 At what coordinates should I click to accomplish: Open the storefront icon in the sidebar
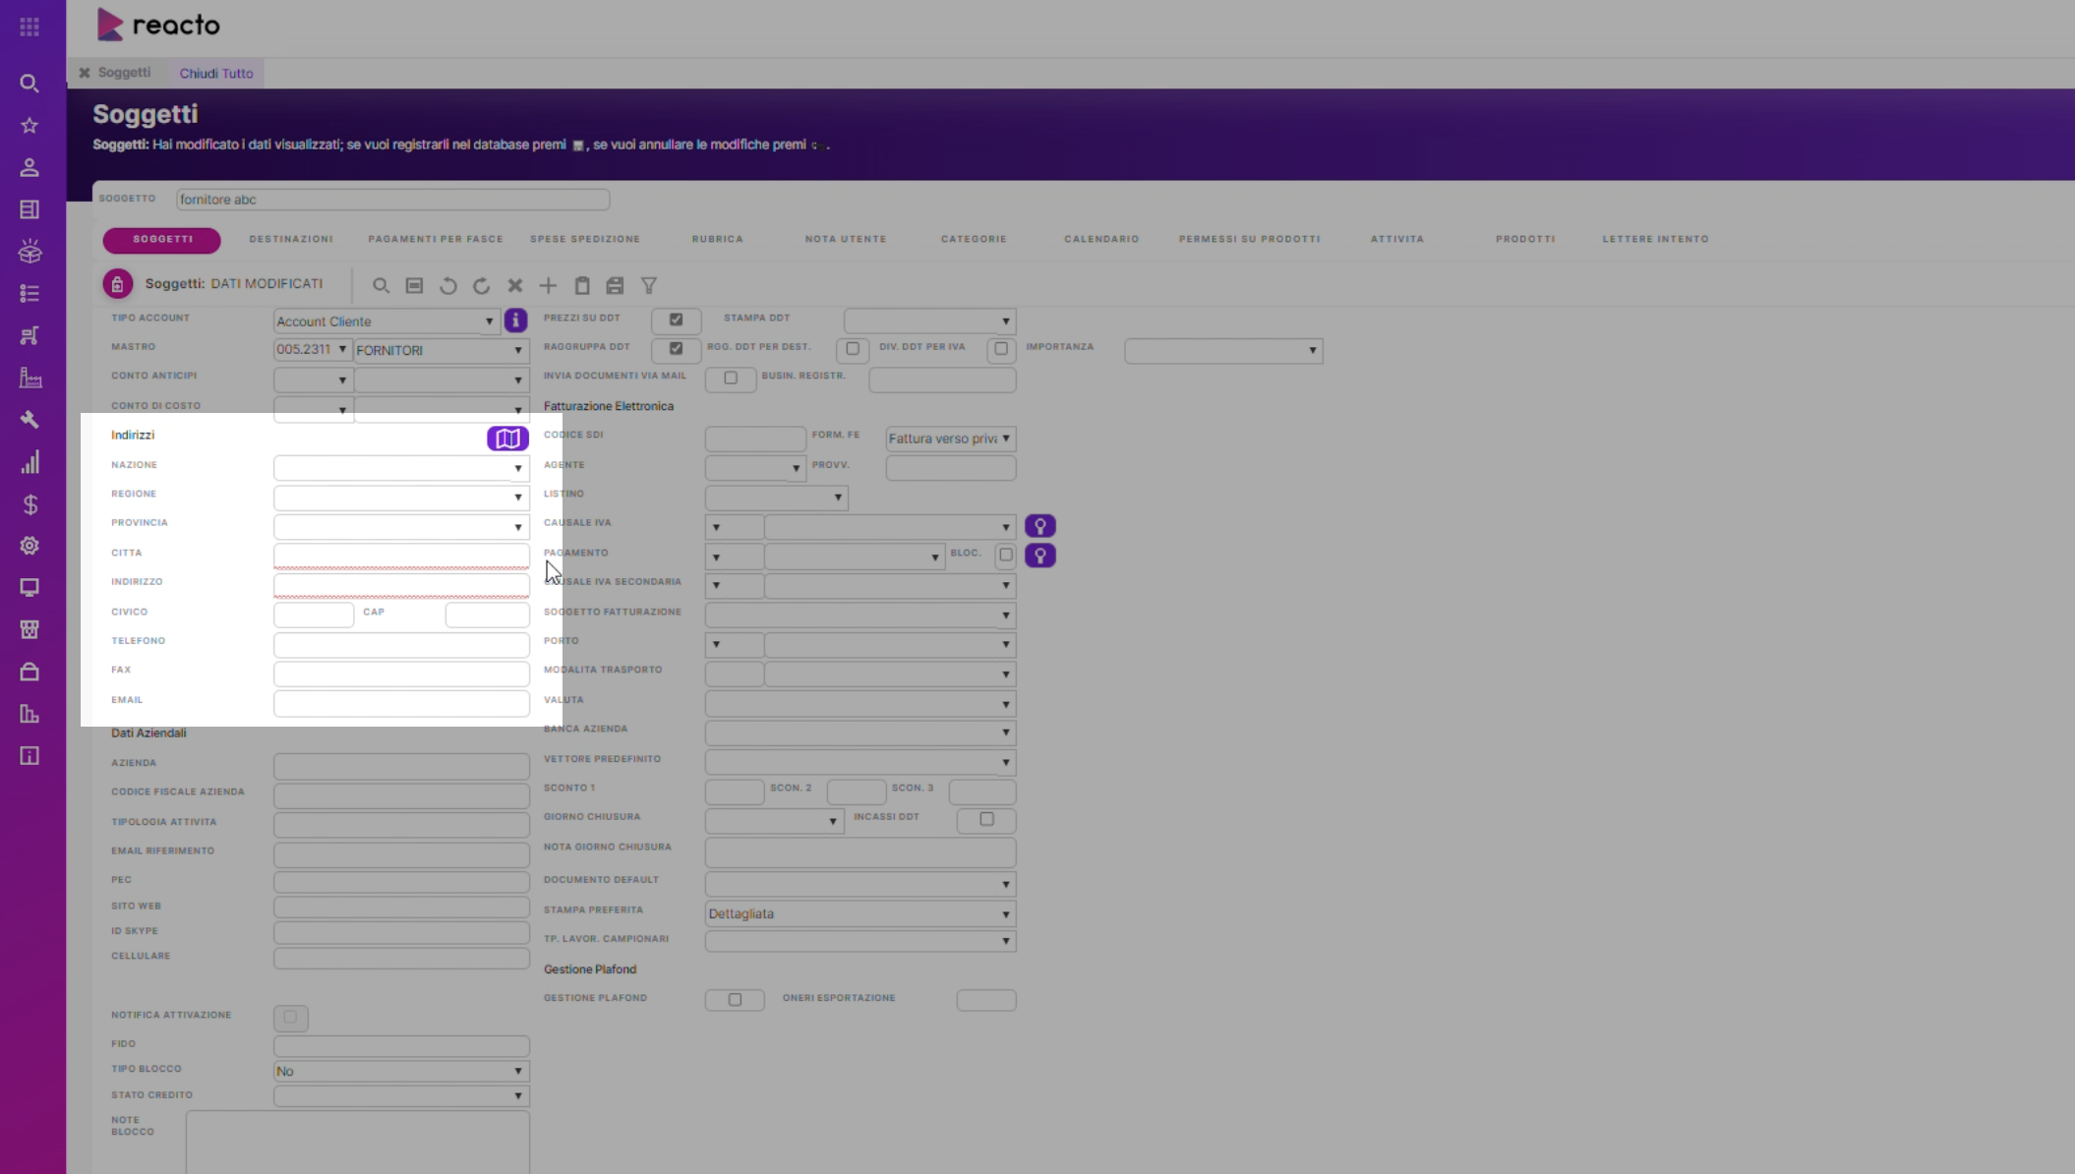point(30,629)
